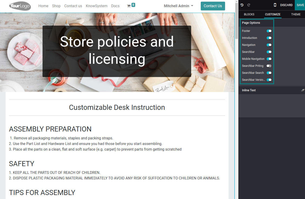Open mobile preview with phone icon
The height and width of the screenshot is (199, 305).
click(x=275, y=5)
